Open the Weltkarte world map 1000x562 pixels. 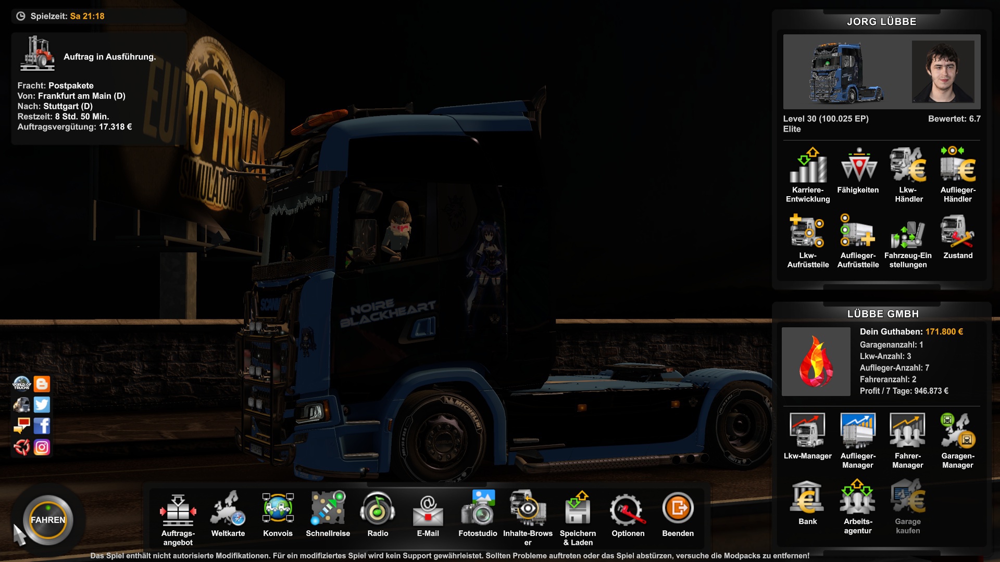[228, 514]
